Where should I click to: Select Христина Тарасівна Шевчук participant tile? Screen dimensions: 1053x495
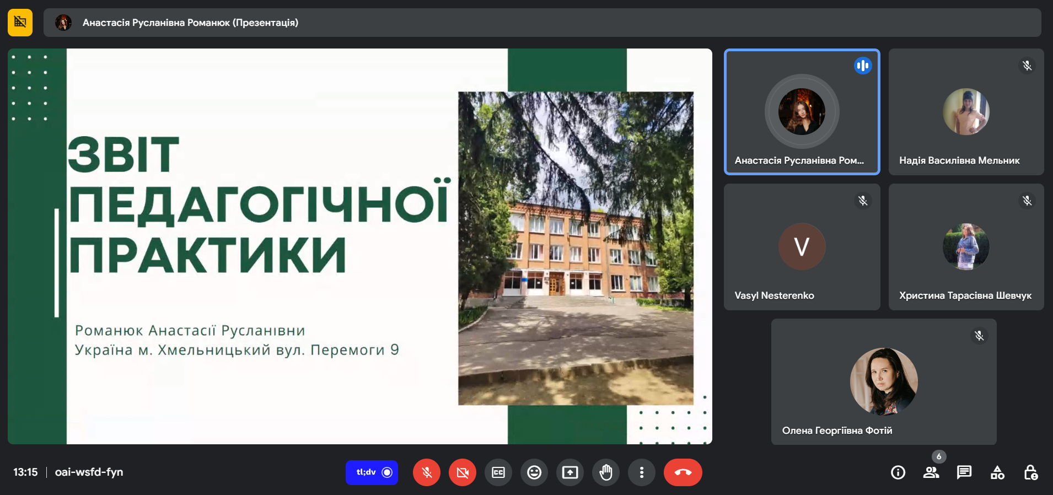pyautogui.click(x=966, y=247)
